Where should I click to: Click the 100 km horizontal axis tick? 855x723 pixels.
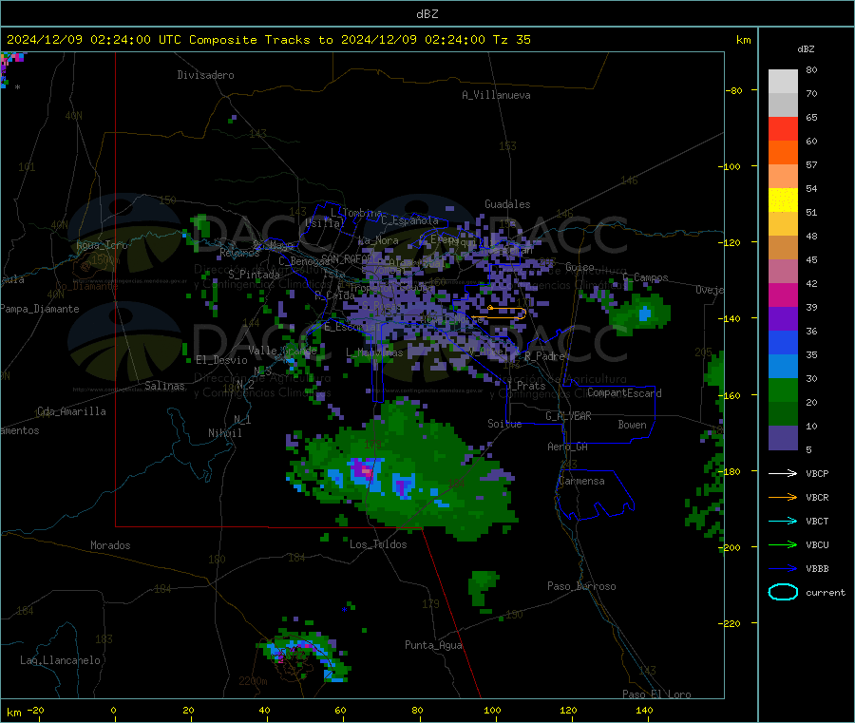(492, 710)
